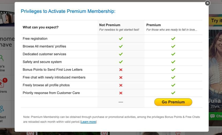The image size is (222, 135).
Task: Click the Privileges to Activate Premium Membership title
Action: pos(68,11)
